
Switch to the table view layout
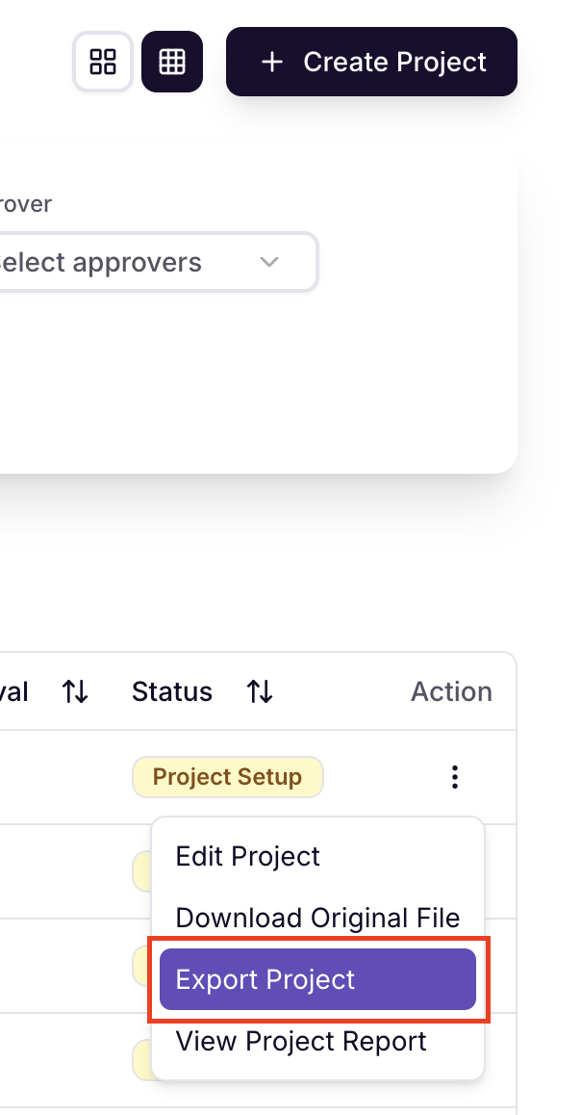pos(172,62)
